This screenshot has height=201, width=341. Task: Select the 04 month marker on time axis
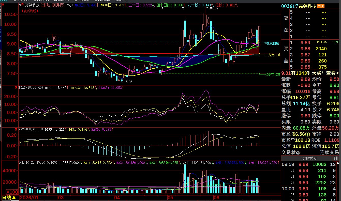(117, 198)
